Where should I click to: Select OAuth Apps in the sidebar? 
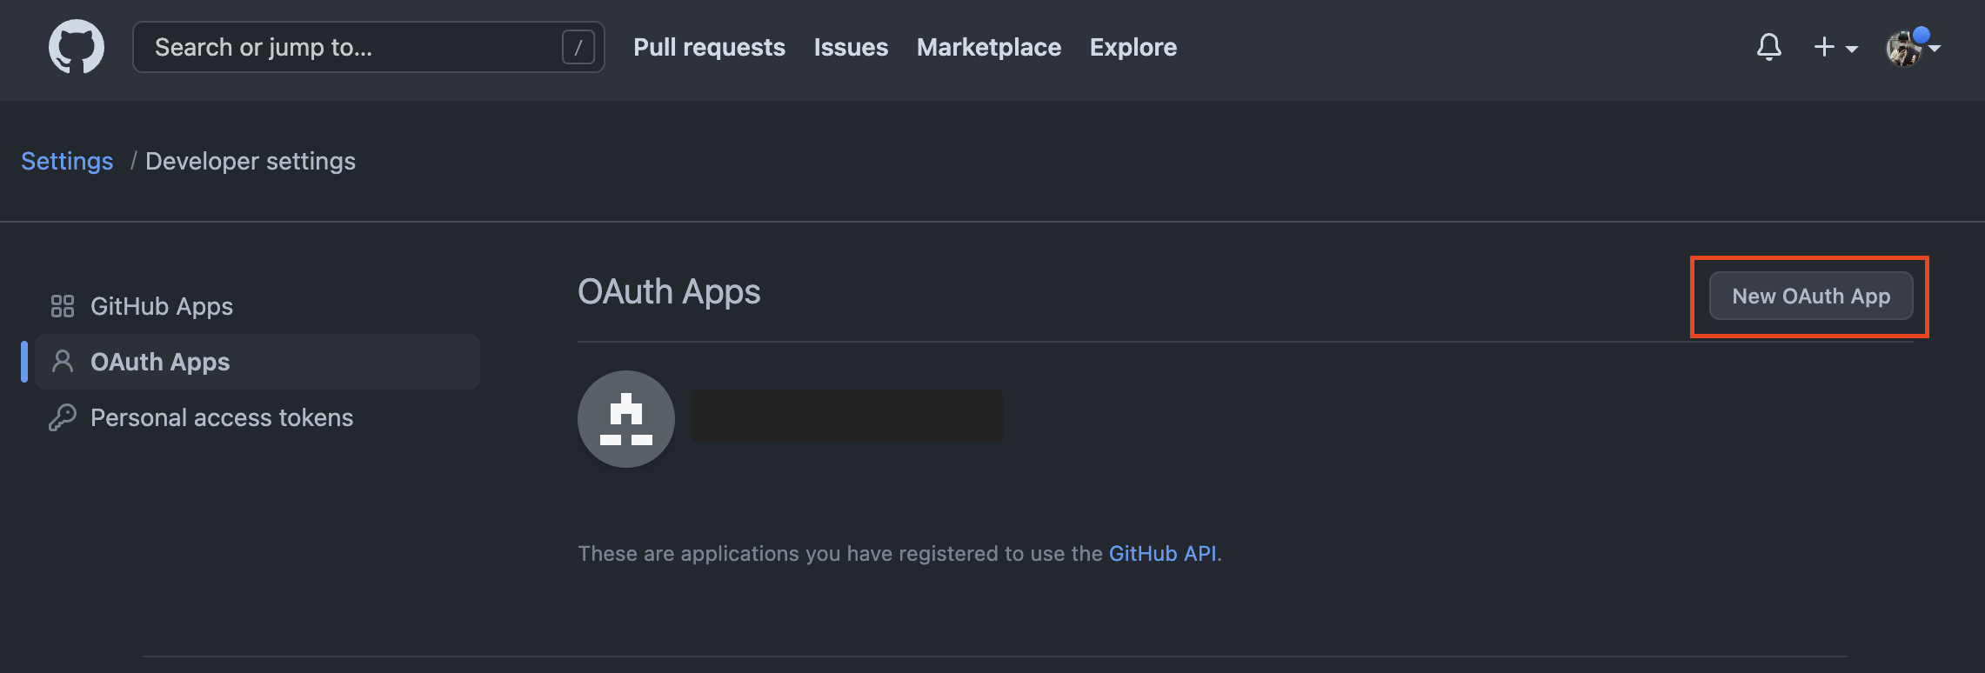[x=257, y=362]
